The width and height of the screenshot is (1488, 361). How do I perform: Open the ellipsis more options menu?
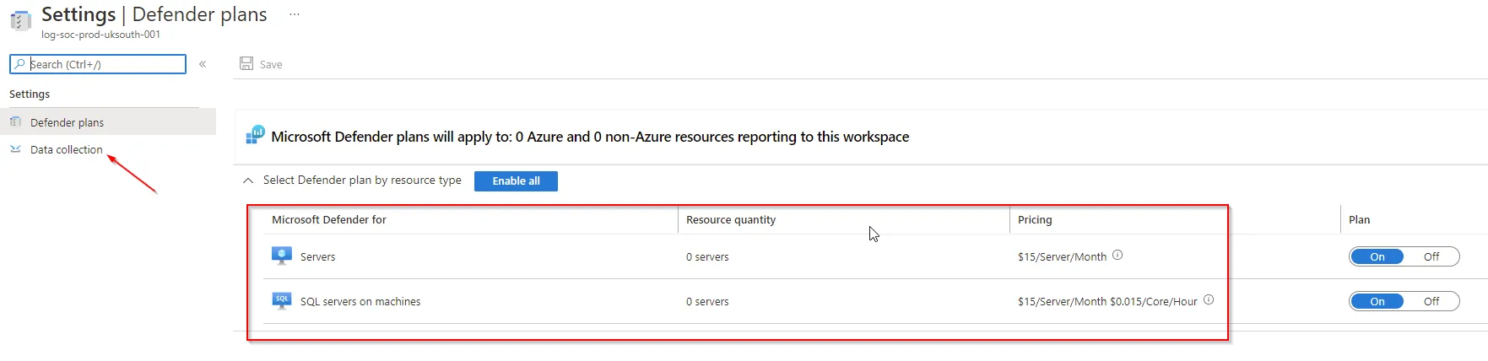click(x=295, y=14)
